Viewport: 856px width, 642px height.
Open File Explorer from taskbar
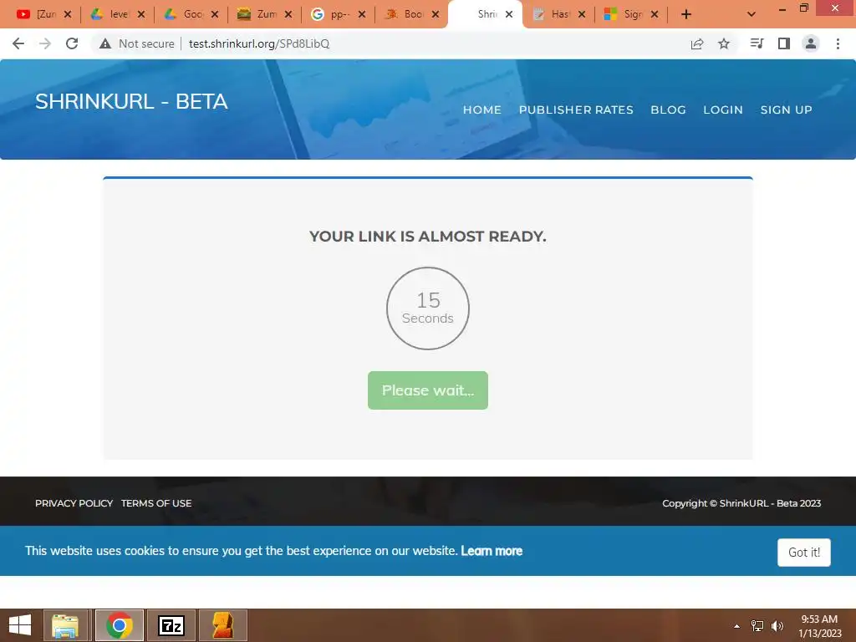pos(65,625)
